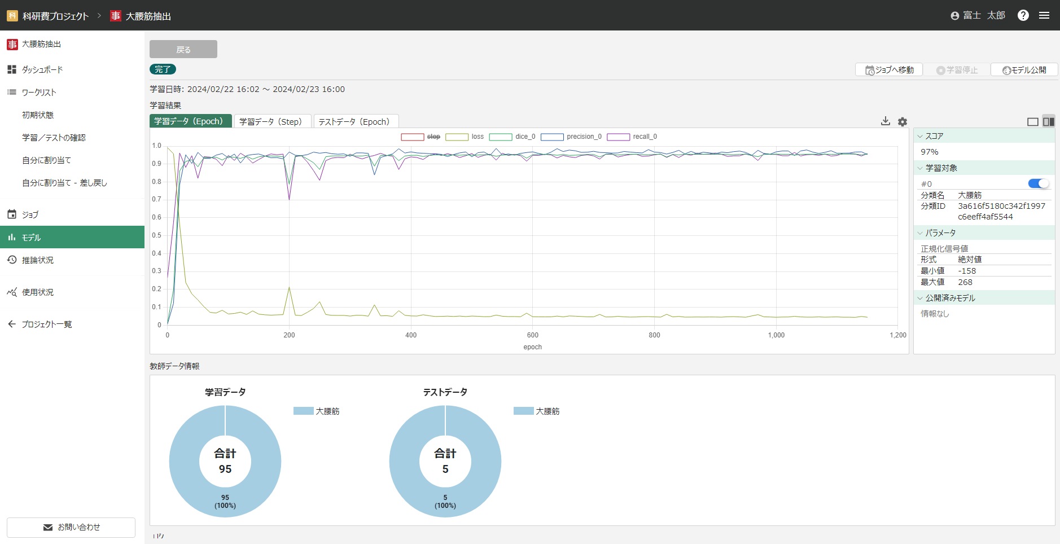Open chart settings gear icon
This screenshot has width=1060, height=544.
(x=903, y=122)
